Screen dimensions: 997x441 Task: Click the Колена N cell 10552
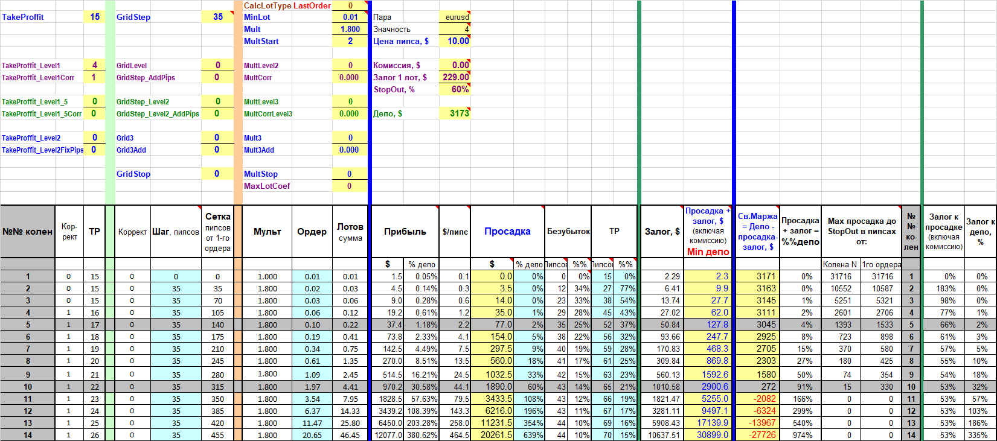[841, 288]
